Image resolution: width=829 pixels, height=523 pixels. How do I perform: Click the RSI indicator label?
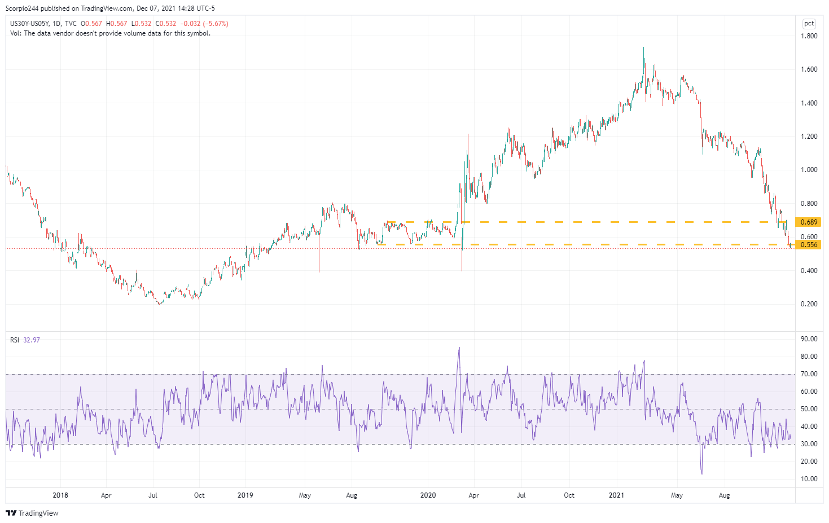15,340
